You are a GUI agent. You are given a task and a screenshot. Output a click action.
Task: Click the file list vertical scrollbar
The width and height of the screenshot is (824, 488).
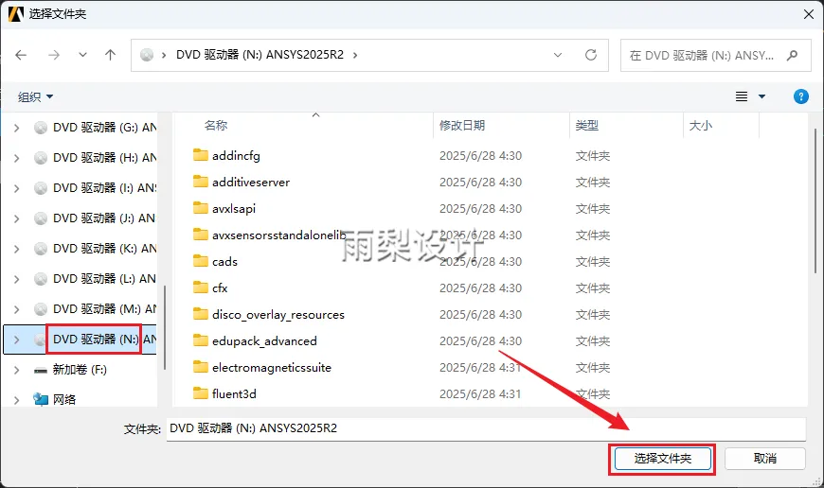click(816, 202)
